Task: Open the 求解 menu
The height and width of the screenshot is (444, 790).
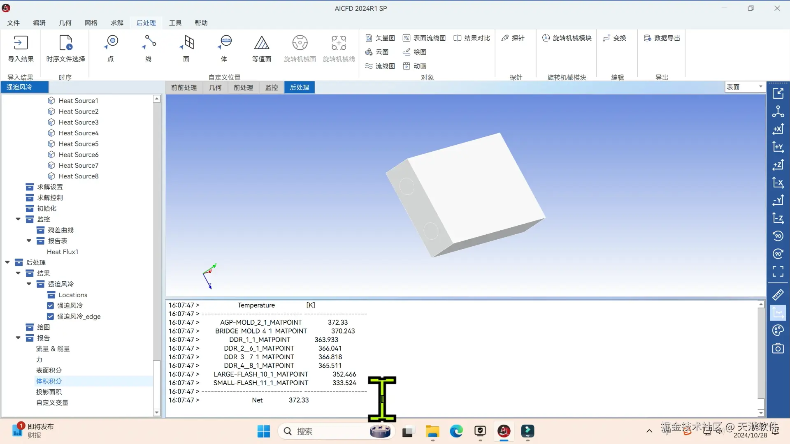Action: [117, 23]
